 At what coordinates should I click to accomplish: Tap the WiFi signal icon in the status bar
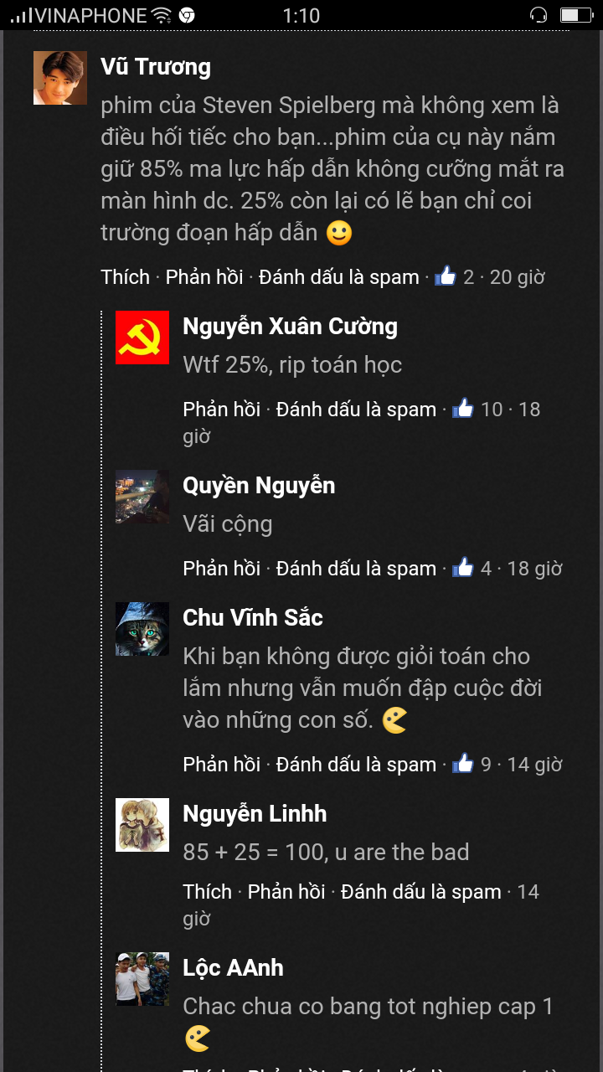click(x=161, y=15)
